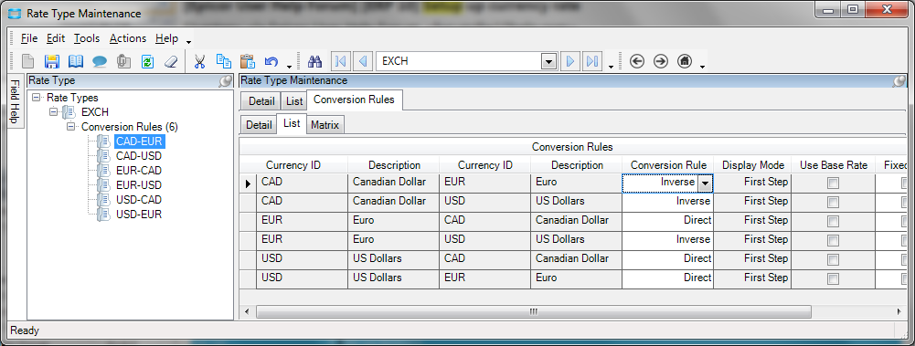Go to the last record
This screenshot has height=346, width=915.
tap(592, 61)
